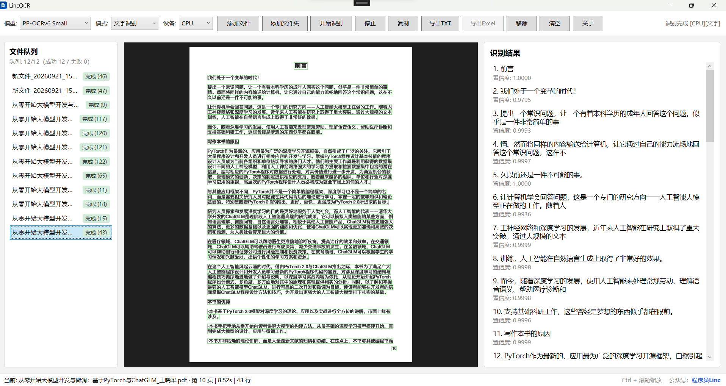The image size is (726, 386).
Task: Select queue file with 完成 (120) status
Action: coord(61,133)
